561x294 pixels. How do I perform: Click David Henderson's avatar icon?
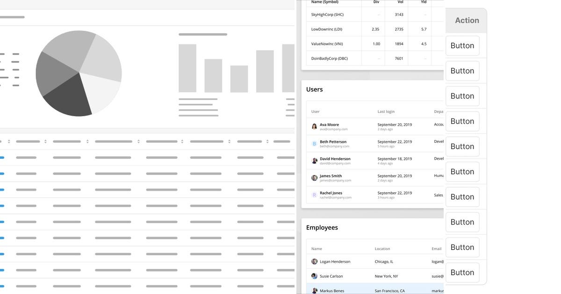coord(315,160)
